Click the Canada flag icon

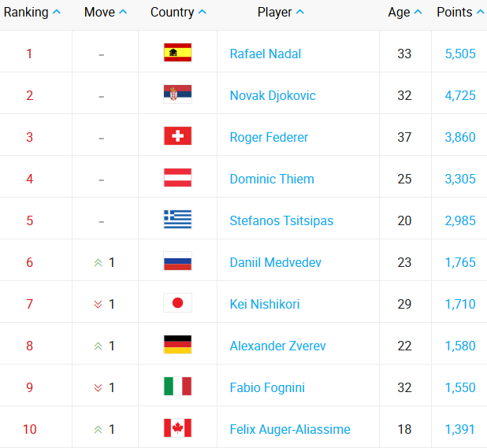(177, 429)
